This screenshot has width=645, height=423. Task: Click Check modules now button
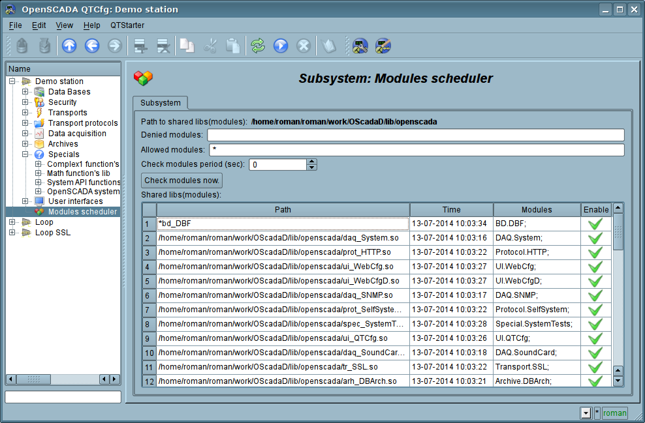pyautogui.click(x=182, y=181)
